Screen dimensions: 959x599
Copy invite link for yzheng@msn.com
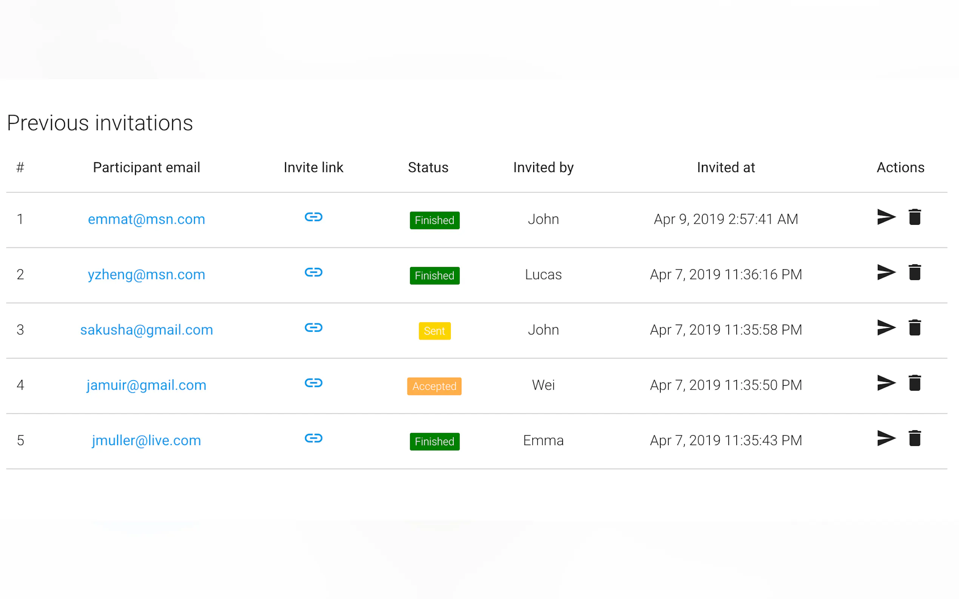click(313, 272)
